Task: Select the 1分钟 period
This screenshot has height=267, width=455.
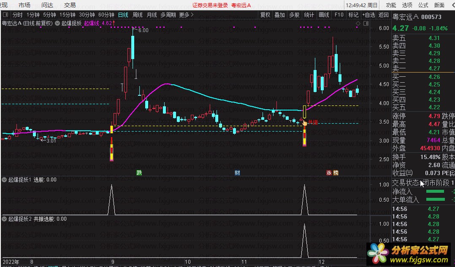Action: [33, 14]
